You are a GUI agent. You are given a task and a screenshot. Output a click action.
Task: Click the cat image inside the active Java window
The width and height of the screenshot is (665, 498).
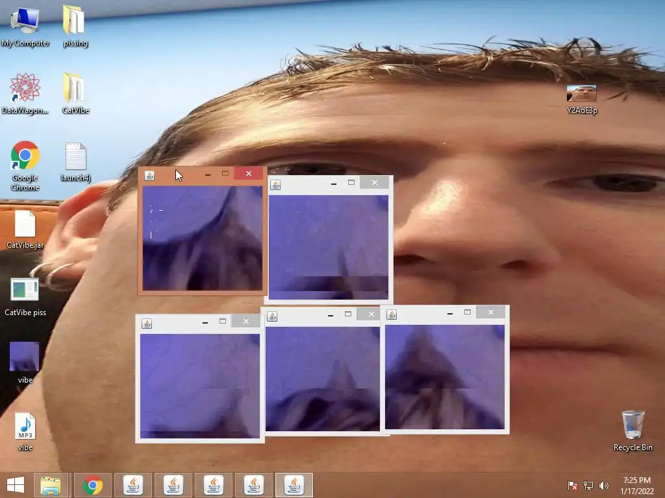(203, 238)
